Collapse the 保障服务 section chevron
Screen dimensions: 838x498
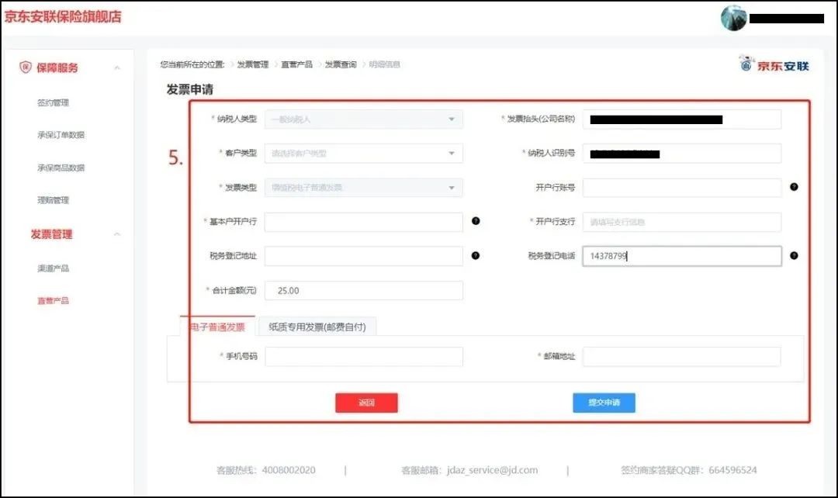pos(116,67)
